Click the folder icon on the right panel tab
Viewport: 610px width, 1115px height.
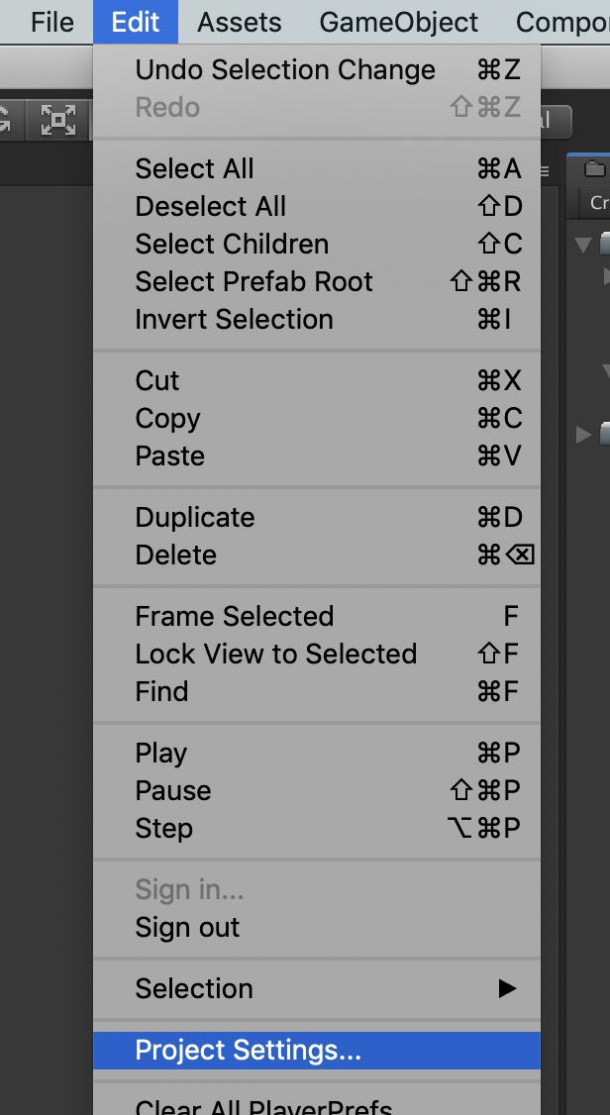coord(594,169)
